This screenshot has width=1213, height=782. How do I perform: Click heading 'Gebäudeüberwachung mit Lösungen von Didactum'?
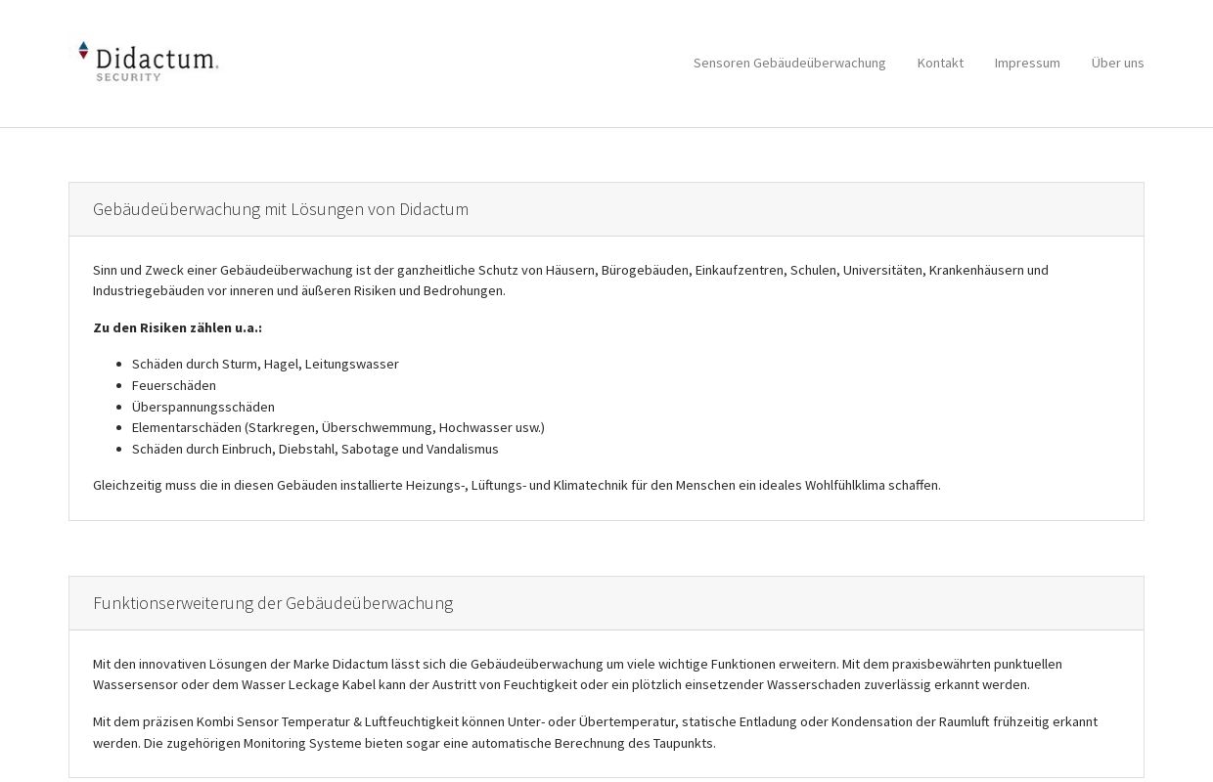281,209
